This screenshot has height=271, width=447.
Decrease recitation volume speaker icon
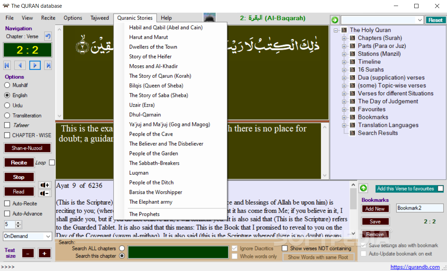(45, 193)
